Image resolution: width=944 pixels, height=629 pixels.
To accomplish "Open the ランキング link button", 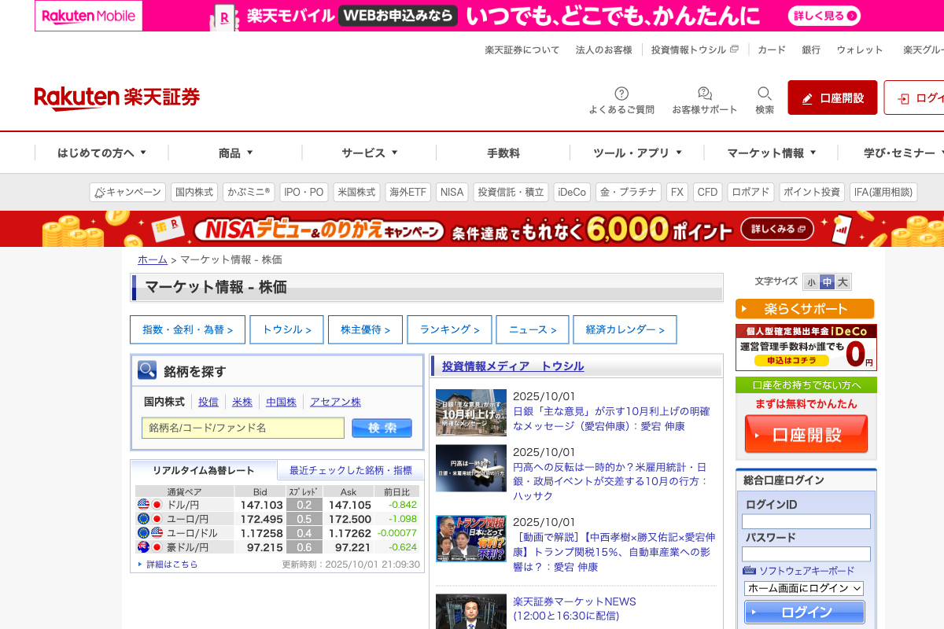I will click(449, 330).
